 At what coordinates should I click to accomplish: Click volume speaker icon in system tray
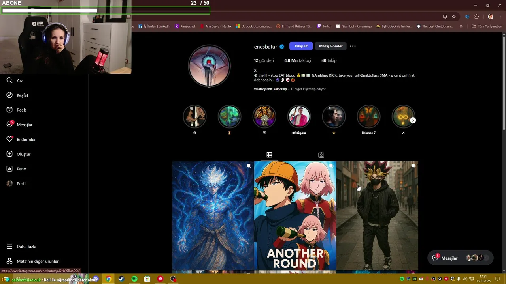465,279
